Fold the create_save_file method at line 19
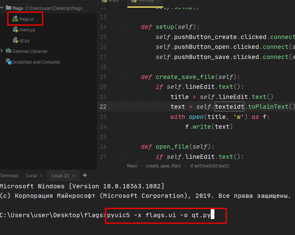Screen dimensions: 295x235 (x=123, y=77)
